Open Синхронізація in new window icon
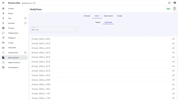Viewport: 178px width, 100px height. coord(25,52)
